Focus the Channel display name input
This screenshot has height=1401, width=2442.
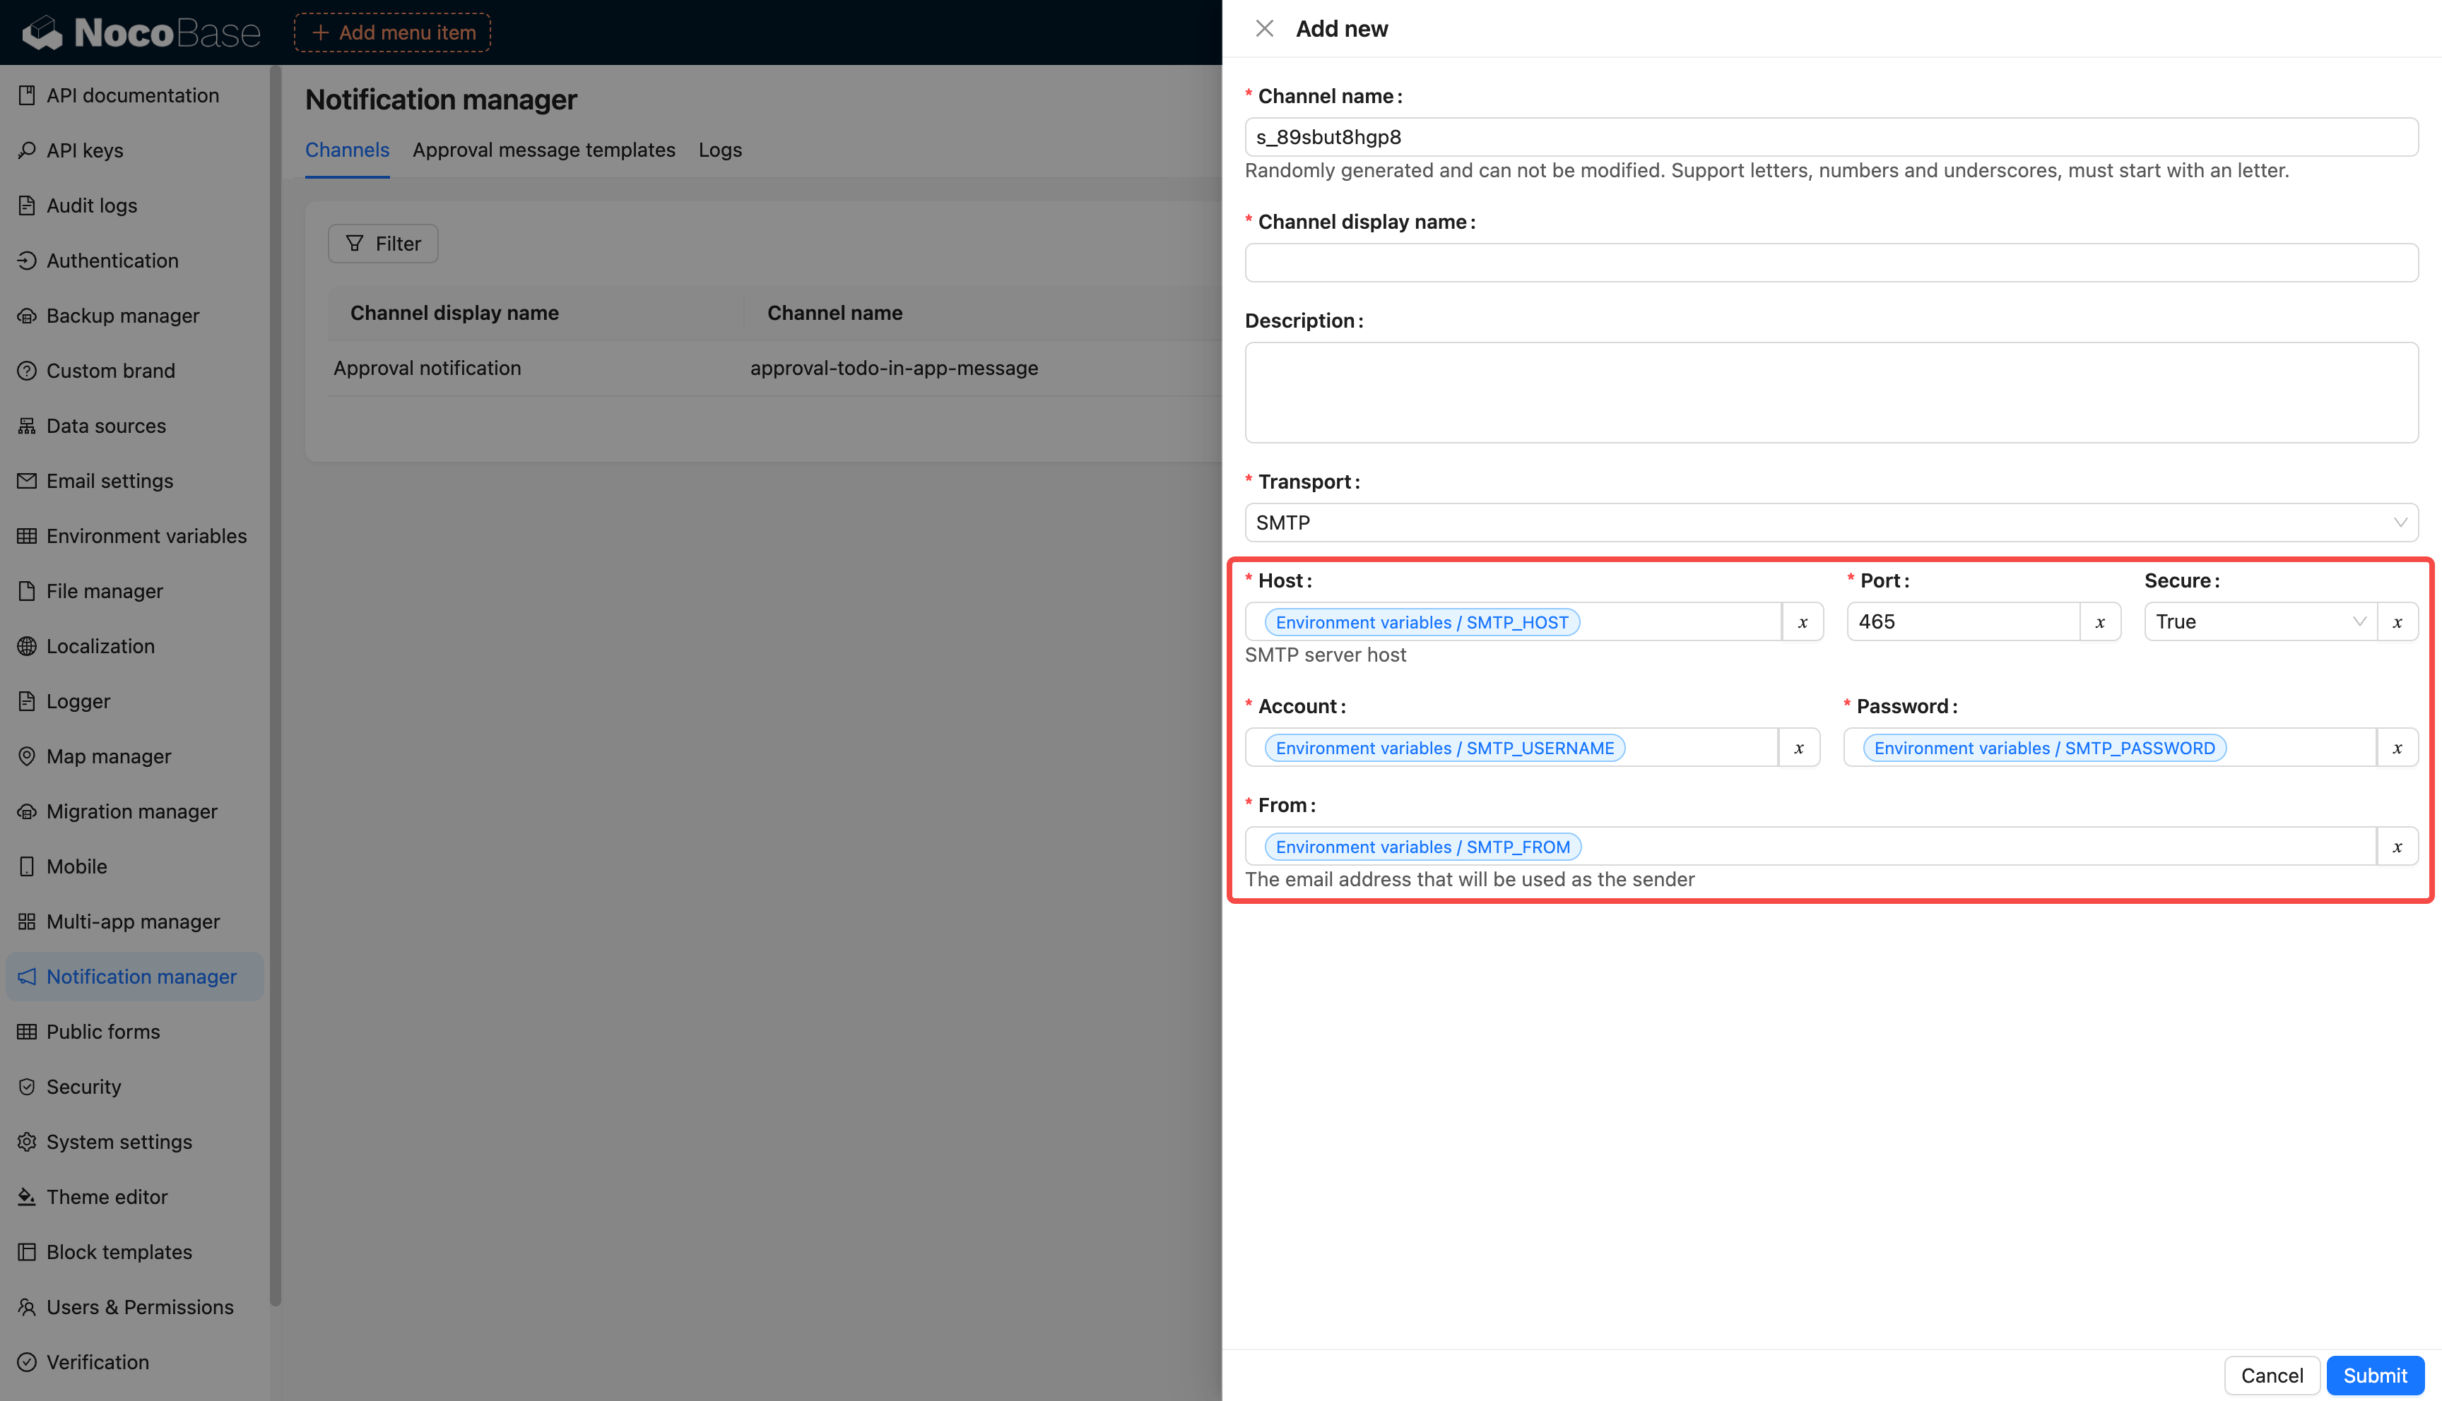(1830, 263)
